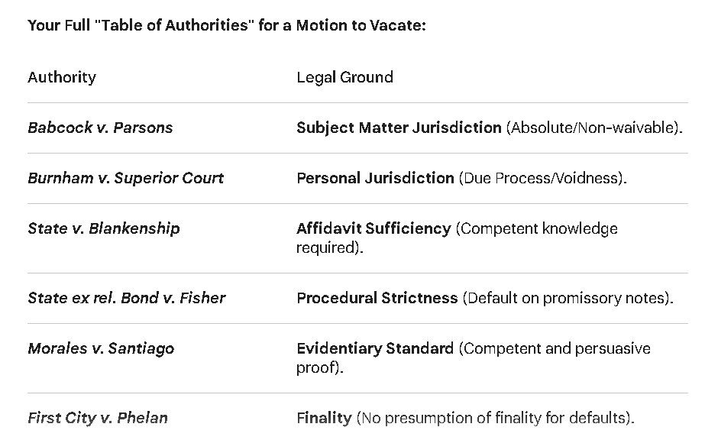Click the bold Evidentiary Standard text
Screen dimensions: 705x440
[x=375, y=348]
